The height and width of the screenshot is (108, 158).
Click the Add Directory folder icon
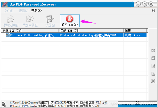30,19
